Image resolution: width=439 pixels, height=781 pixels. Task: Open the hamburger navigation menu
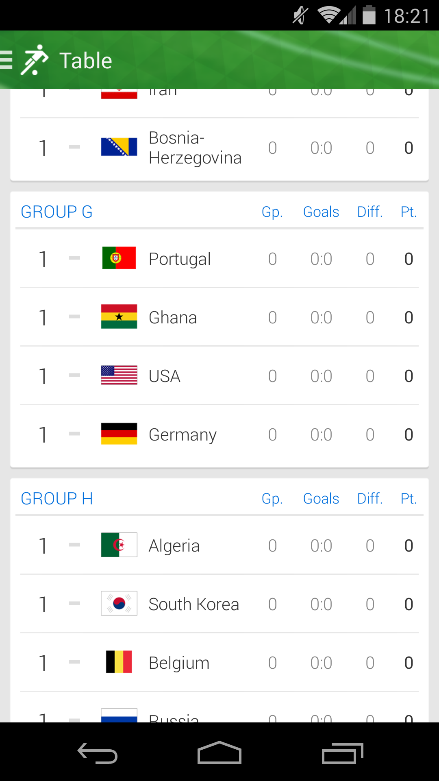[x=7, y=60]
